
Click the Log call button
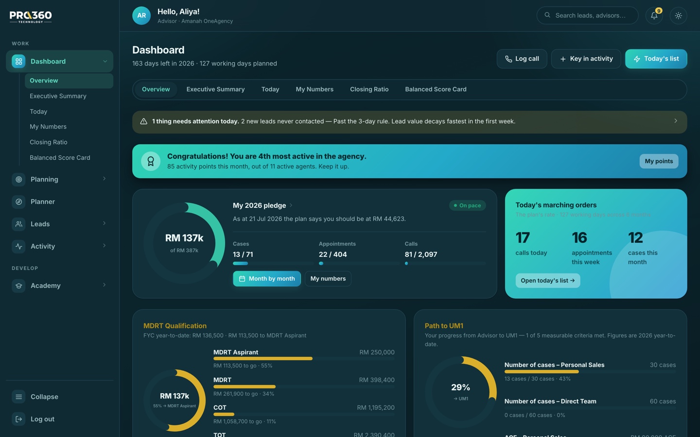(522, 59)
